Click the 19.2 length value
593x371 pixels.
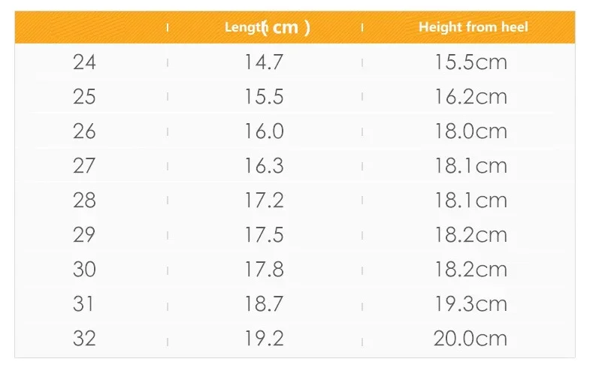(264, 339)
